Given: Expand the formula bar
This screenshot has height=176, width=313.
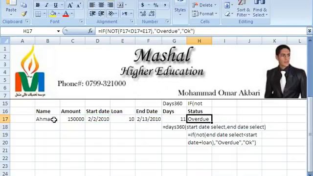Looking at the screenshot, I should coord(310,31).
